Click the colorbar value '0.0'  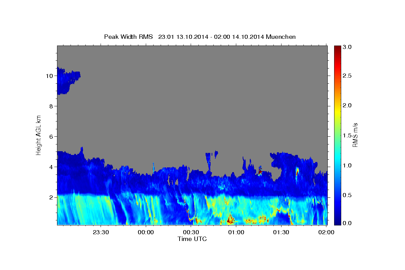click(347, 223)
